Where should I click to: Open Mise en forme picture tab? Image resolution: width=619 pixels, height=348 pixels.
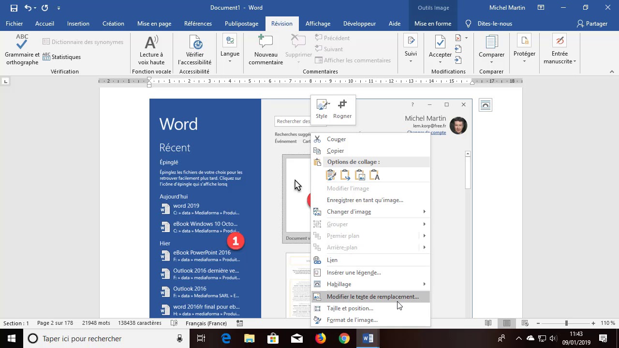[x=433, y=24]
